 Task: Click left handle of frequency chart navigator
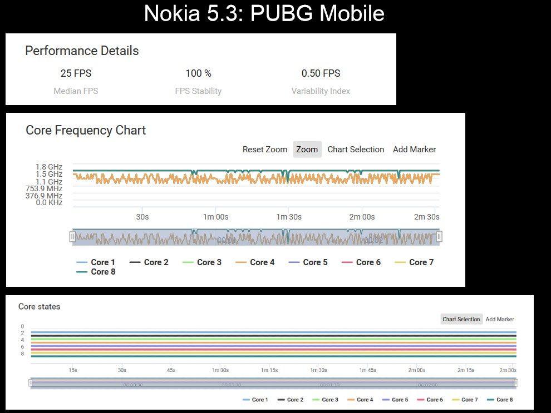(x=72, y=237)
